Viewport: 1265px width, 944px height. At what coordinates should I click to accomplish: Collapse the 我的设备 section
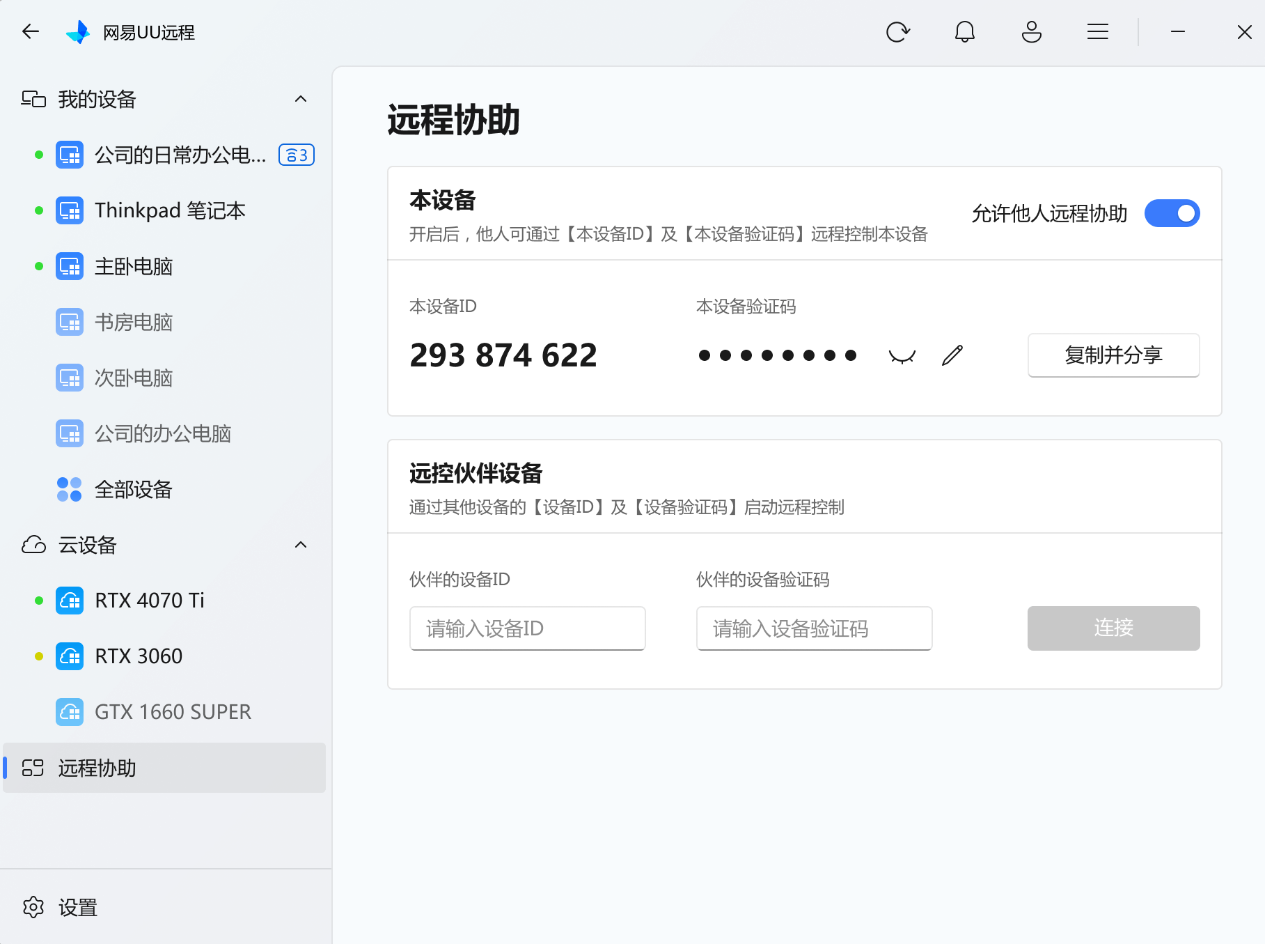click(x=301, y=99)
